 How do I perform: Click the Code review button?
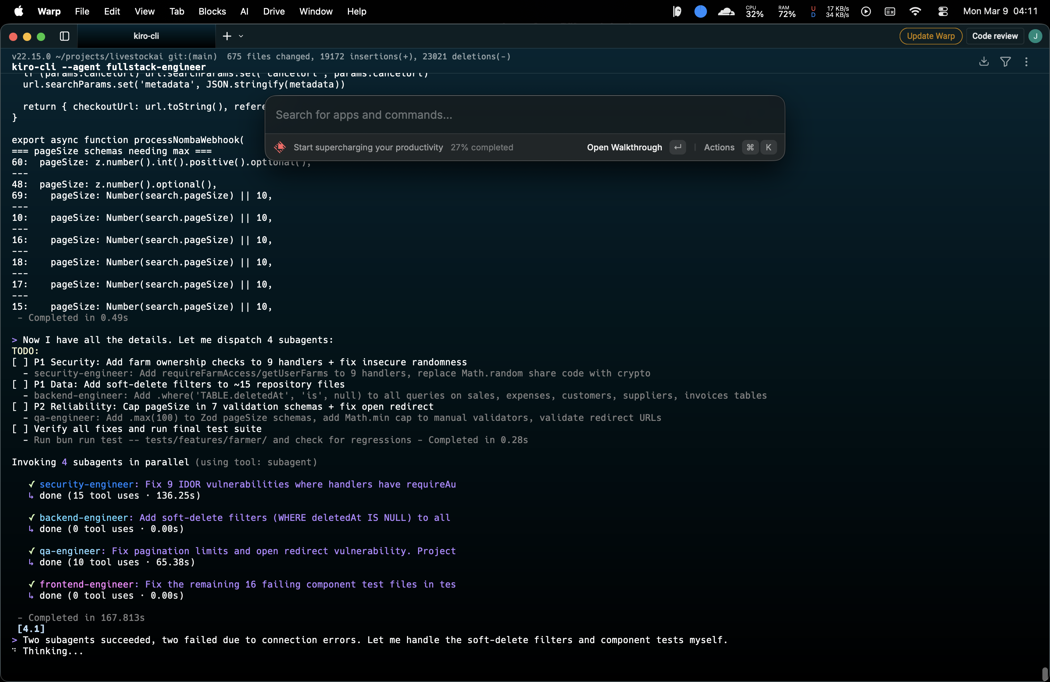point(994,36)
